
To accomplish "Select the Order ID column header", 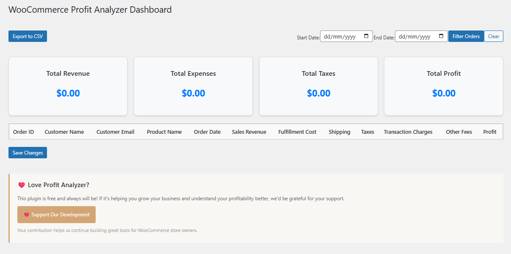I will coord(23,132).
